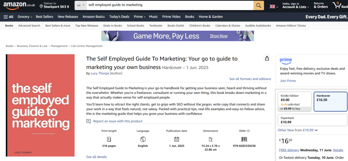
Task: Click the Print length pages icon
Action: pyautogui.click(x=109, y=139)
